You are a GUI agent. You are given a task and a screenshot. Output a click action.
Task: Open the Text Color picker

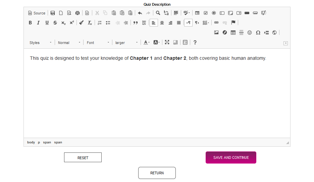pos(147,43)
